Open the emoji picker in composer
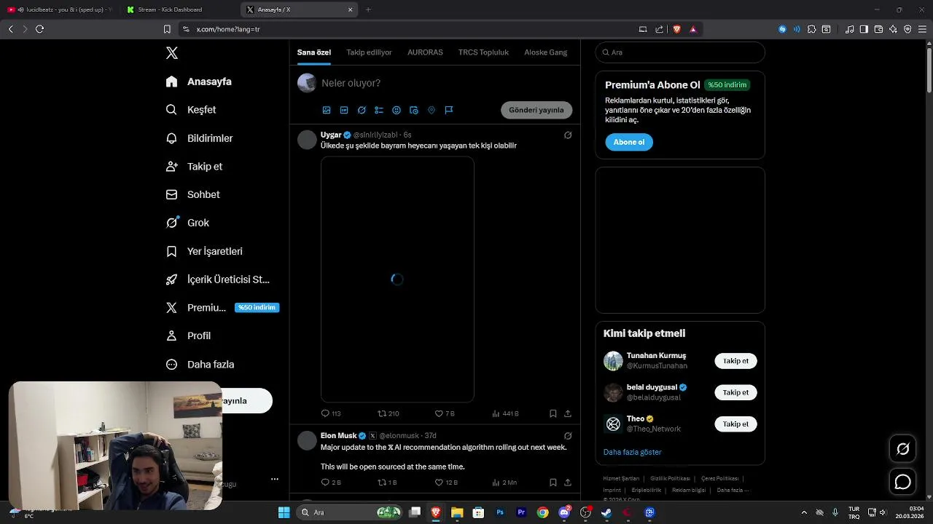933x524 pixels. 397,110
